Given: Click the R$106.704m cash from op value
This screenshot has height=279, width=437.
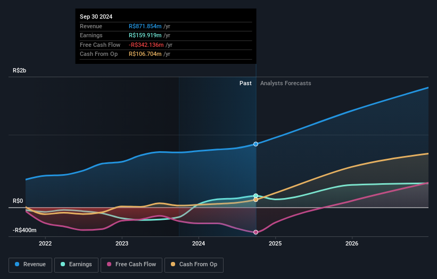Looking at the screenshot, I should pos(145,54).
